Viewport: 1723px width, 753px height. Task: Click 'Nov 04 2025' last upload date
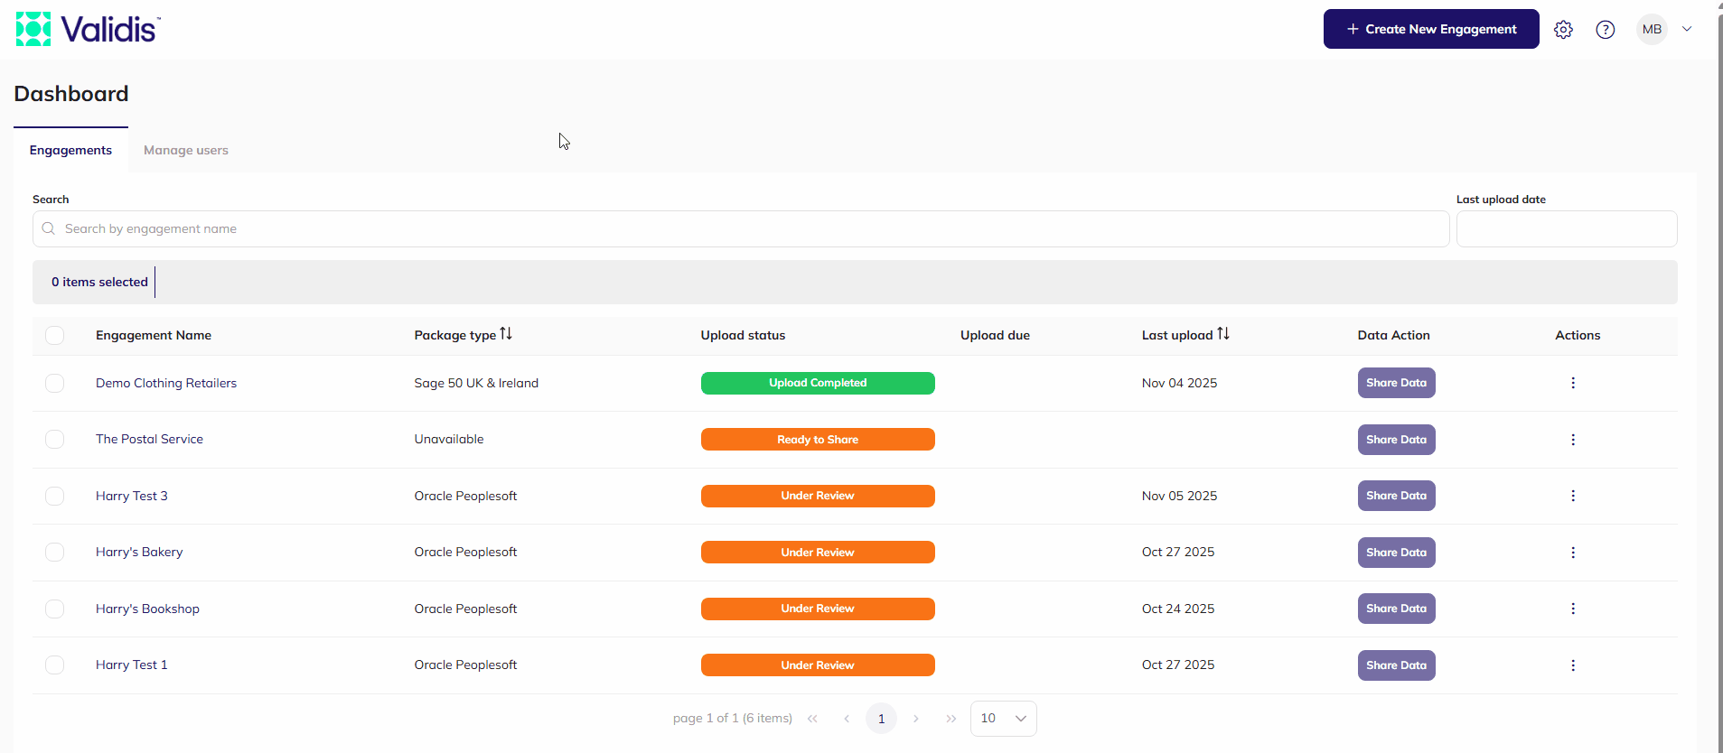pyautogui.click(x=1179, y=383)
